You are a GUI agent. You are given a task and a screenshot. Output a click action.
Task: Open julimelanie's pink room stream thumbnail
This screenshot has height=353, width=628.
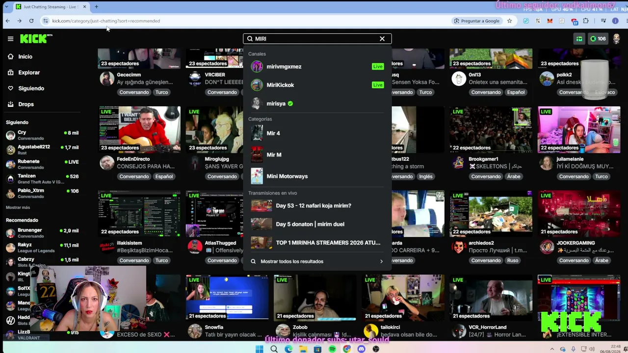579,129
